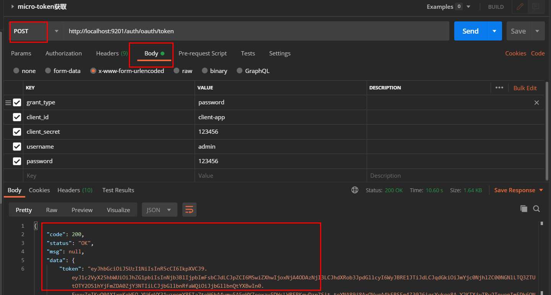Uncheck the client_id row checkbox
Screen dimensions: 551x295
[17, 117]
